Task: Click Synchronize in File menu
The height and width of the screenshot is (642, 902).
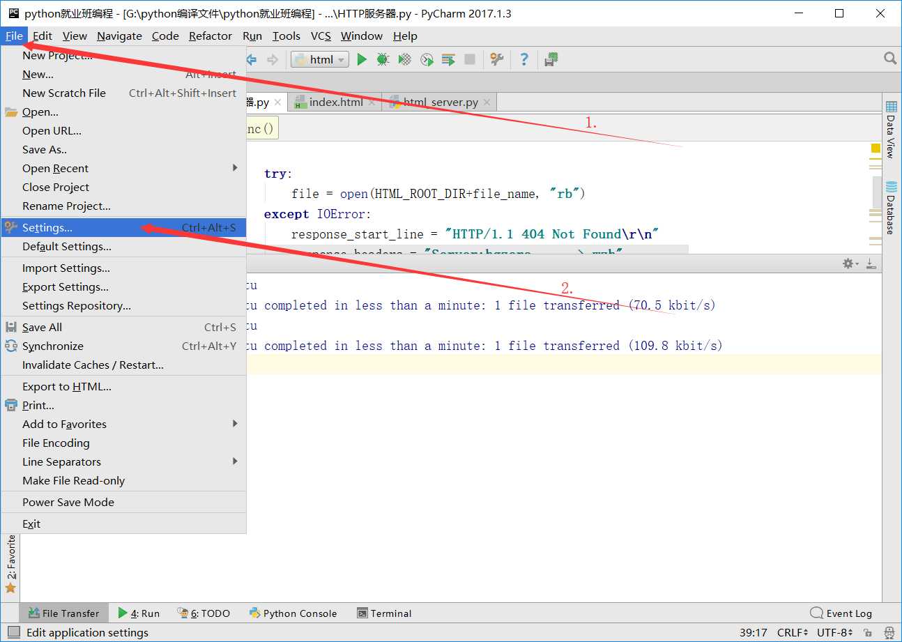Action: tap(123, 346)
